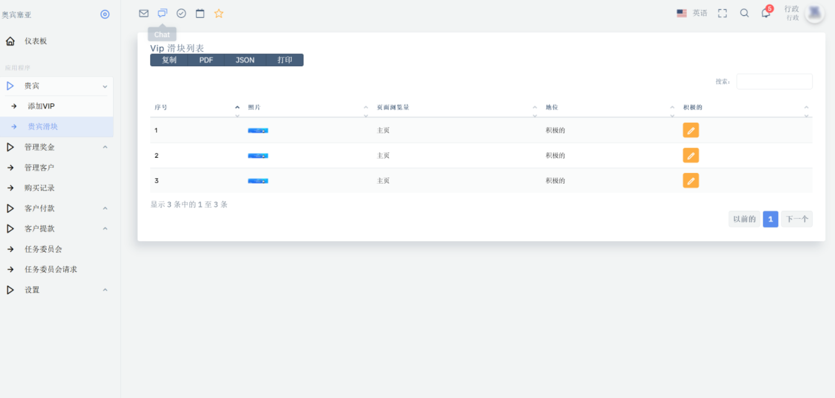Viewport: 835px width, 398px height.
Task: Click the 下一个 pagination button
Action: [x=796, y=219]
